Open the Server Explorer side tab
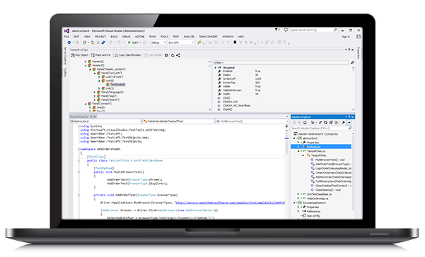 (x=65, y=56)
